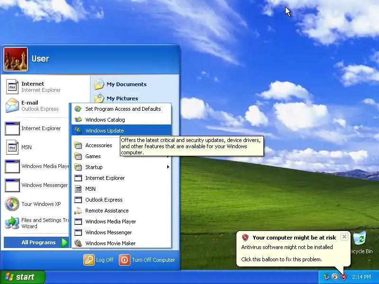Click the Windows Catalog icon
The image size is (379, 284).
[78, 120]
